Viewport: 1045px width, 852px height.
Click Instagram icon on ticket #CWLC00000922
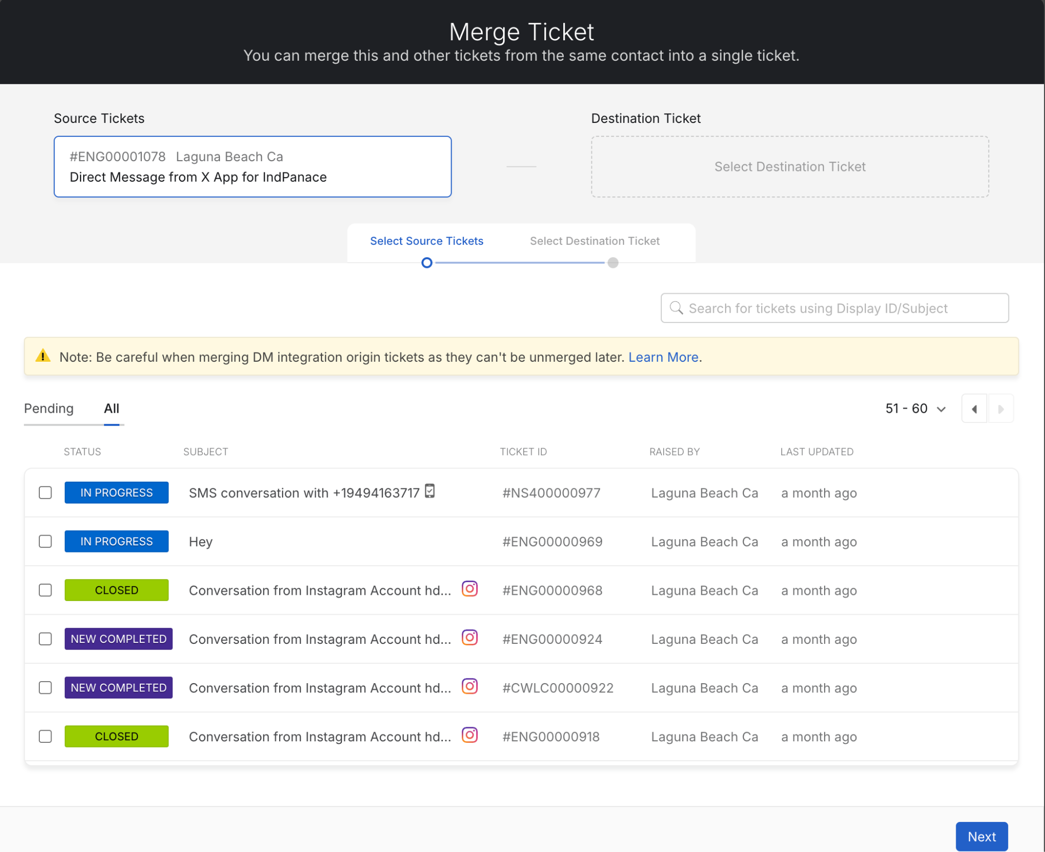point(469,686)
